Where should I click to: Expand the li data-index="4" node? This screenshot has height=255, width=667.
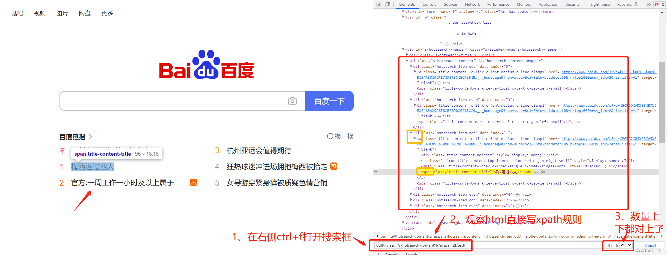(x=411, y=194)
